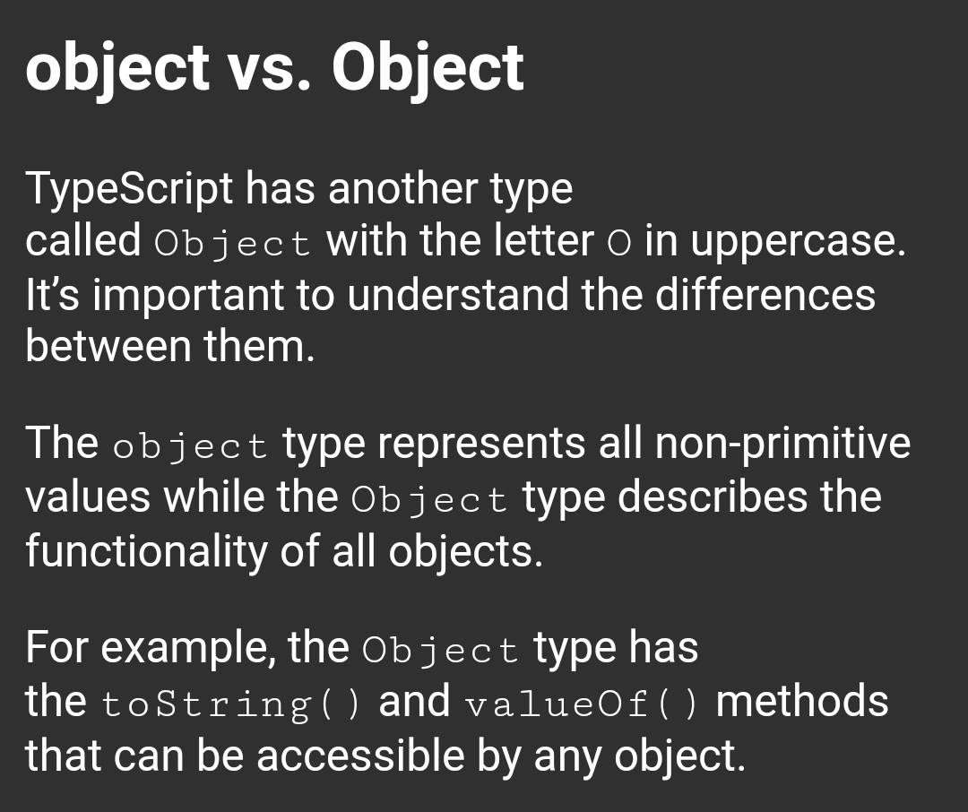968x812 pixels.
Task: Click the word "functionality" in second paragraph
Action: pyautogui.click(x=146, y=552)
